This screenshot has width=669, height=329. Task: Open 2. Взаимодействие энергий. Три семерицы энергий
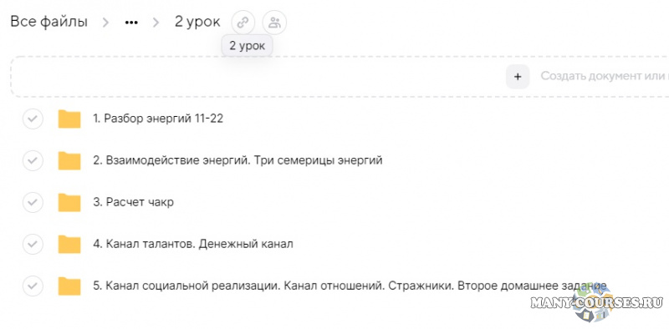(x=237, y=160)
